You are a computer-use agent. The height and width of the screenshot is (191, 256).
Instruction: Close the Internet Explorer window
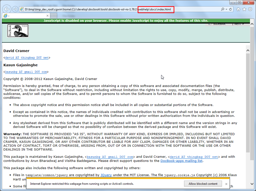[249, 2]
